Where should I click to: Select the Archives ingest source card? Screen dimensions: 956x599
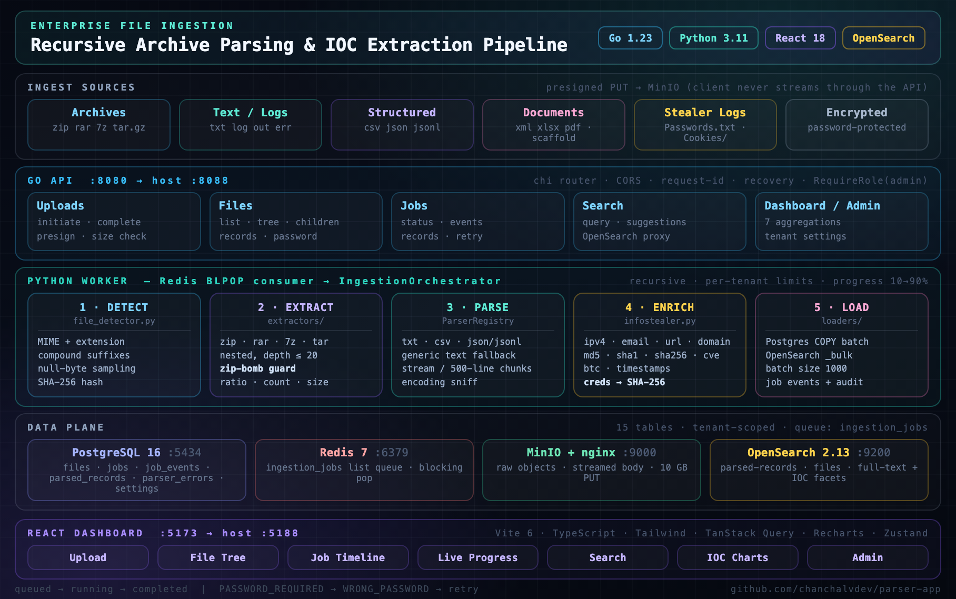tap(99, 125)
